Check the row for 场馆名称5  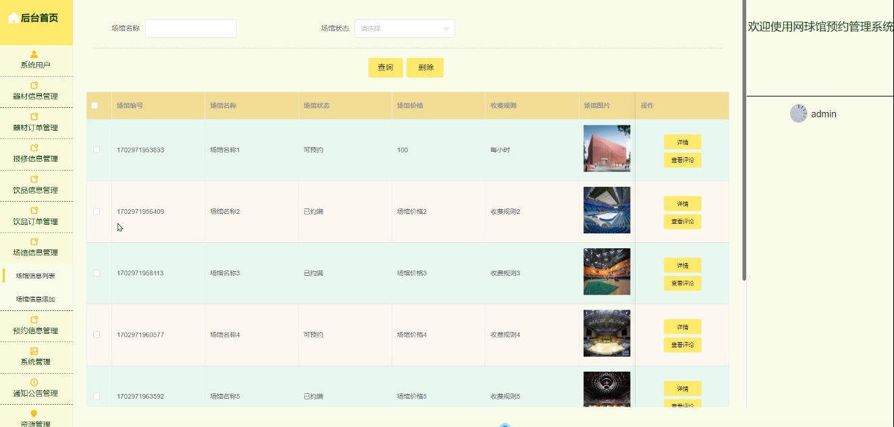click(x=97, y=396)
